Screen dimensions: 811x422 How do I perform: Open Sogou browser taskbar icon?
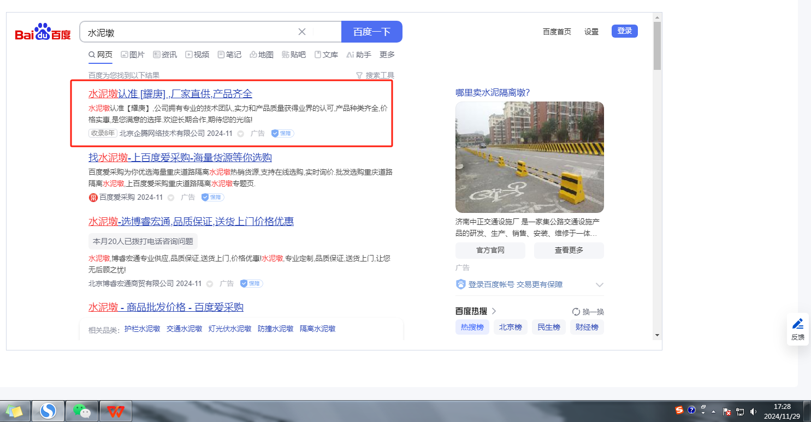pos(48,411)
